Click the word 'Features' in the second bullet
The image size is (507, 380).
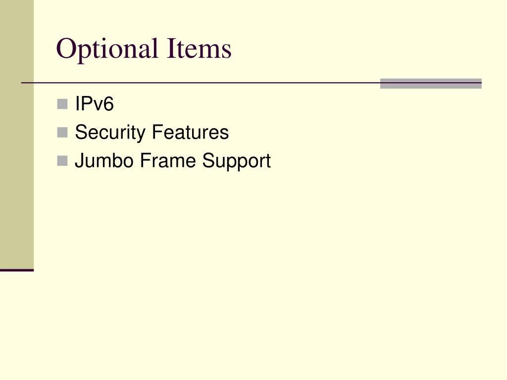pyautogui.click(x=191, y=132)
